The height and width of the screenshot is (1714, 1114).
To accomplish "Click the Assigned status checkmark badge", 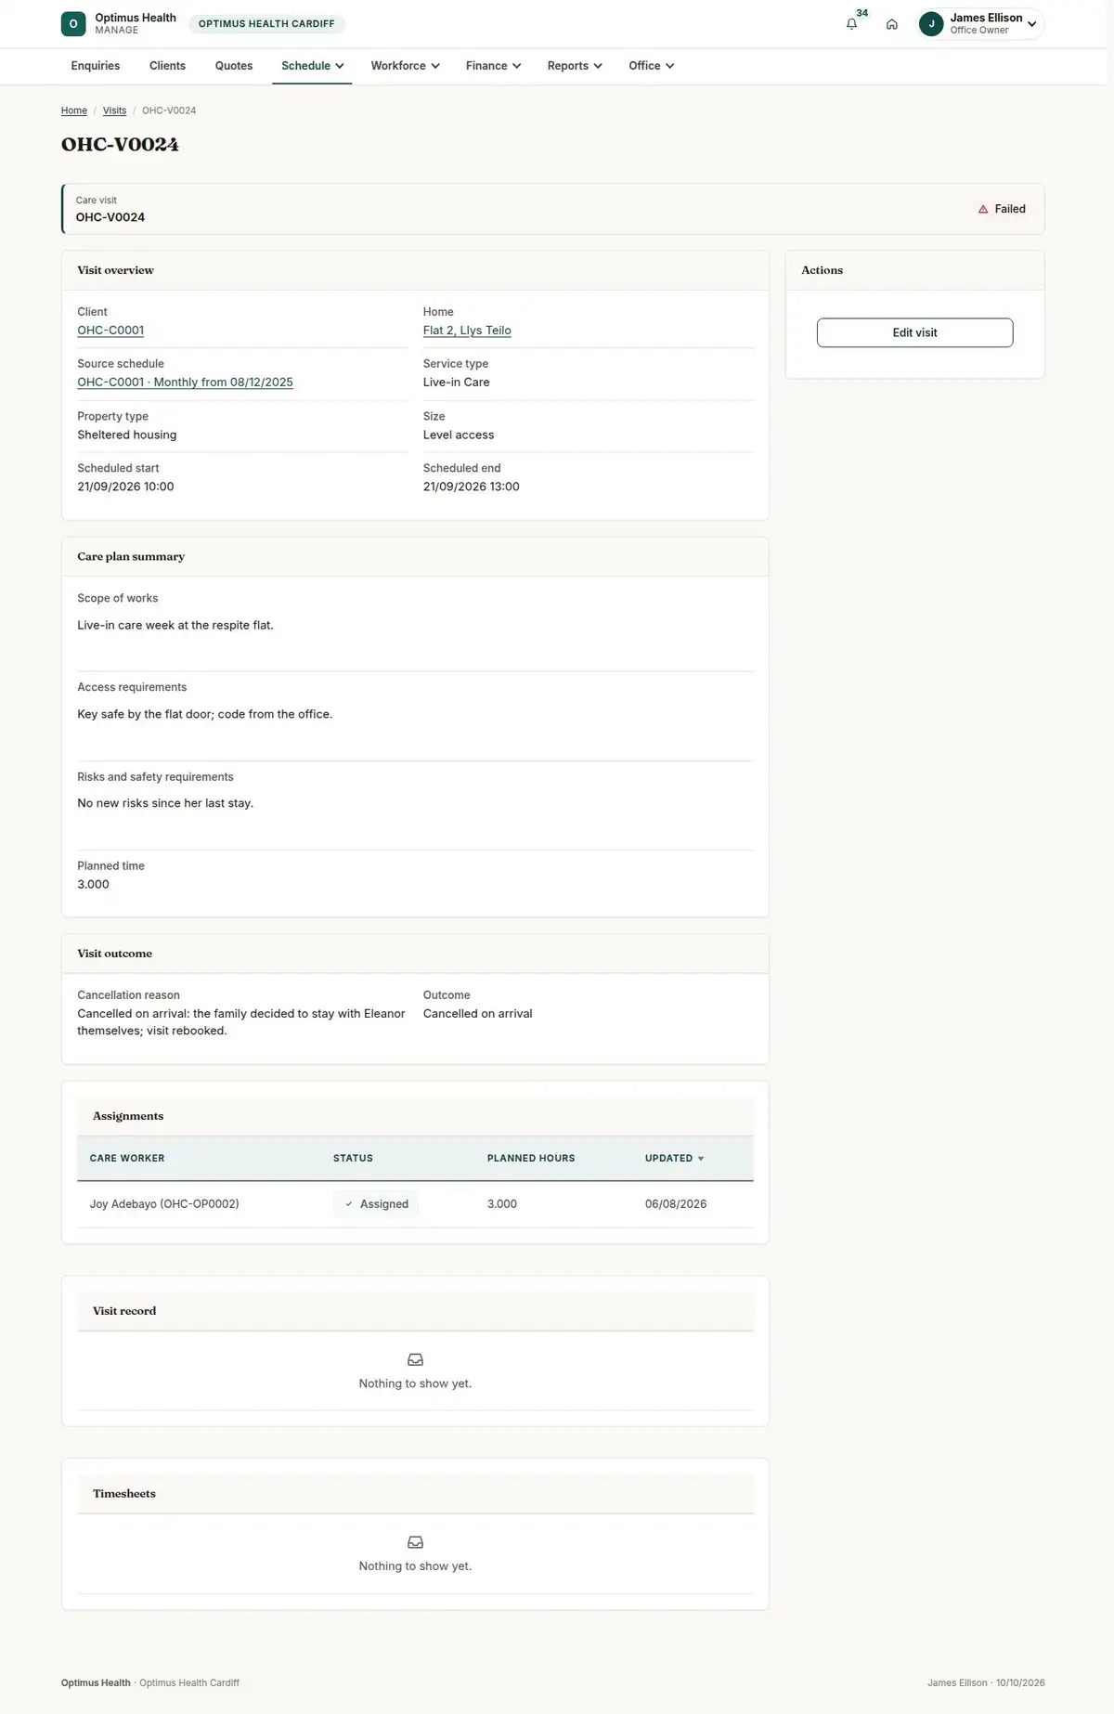I will 376,1204.
